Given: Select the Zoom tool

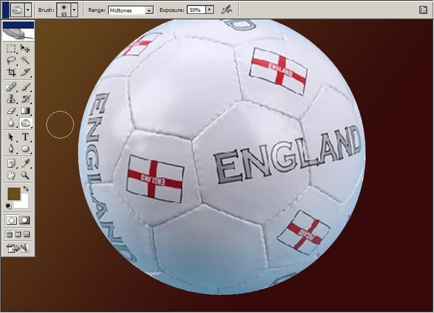Looking at the screenshot, I should point(25,175).
